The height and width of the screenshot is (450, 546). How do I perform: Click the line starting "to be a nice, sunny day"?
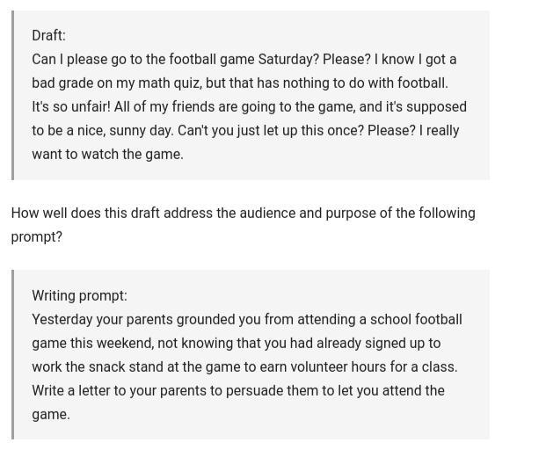click(245, 130)
